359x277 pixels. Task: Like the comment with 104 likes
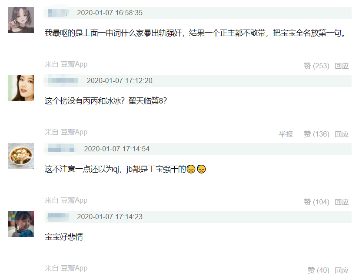click(316, 202)
